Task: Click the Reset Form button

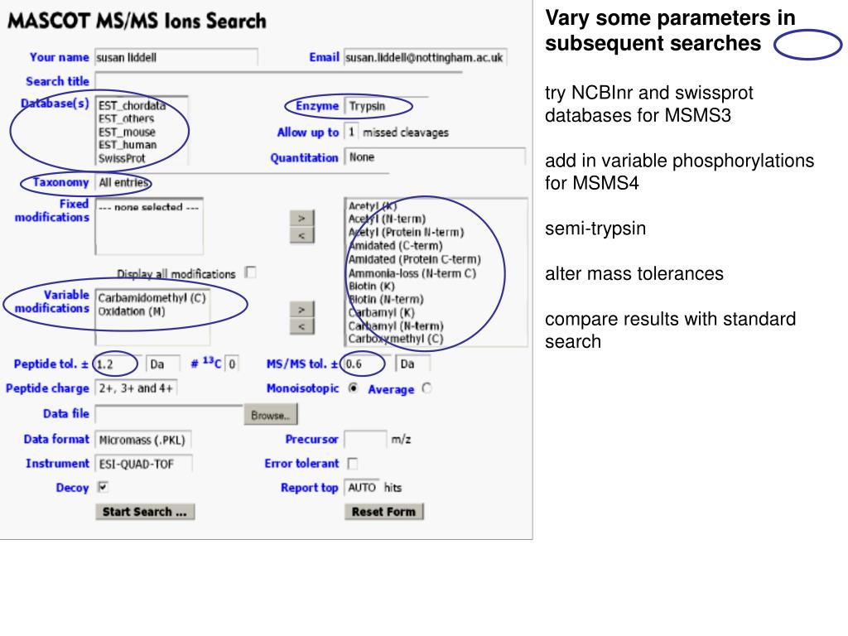Action: 384,512
